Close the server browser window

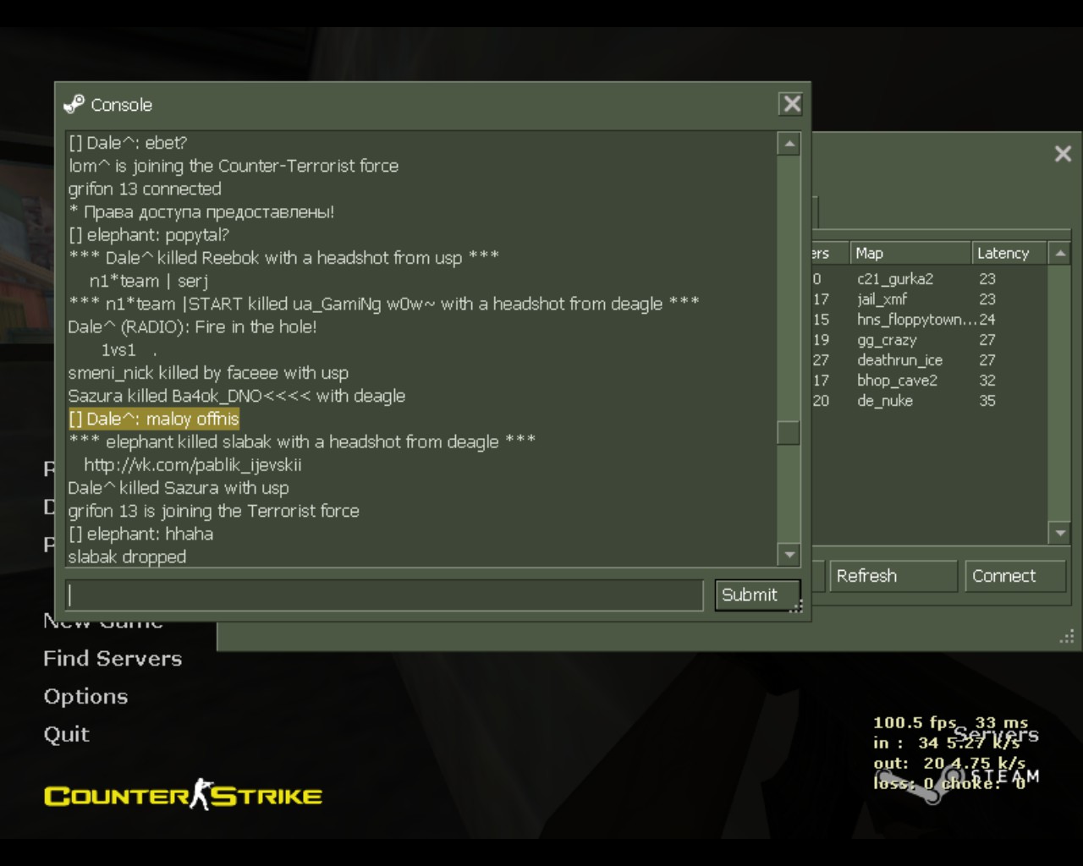click(1064, 153)
